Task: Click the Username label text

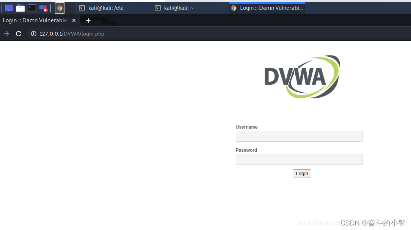Action: pyautogui.click(x=247, y=127)
